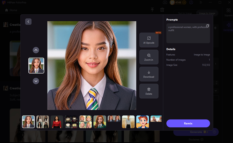The width and height of the screenshot is (233, 143).
Task: Open the Home page
Action: [x=11, y=10]
